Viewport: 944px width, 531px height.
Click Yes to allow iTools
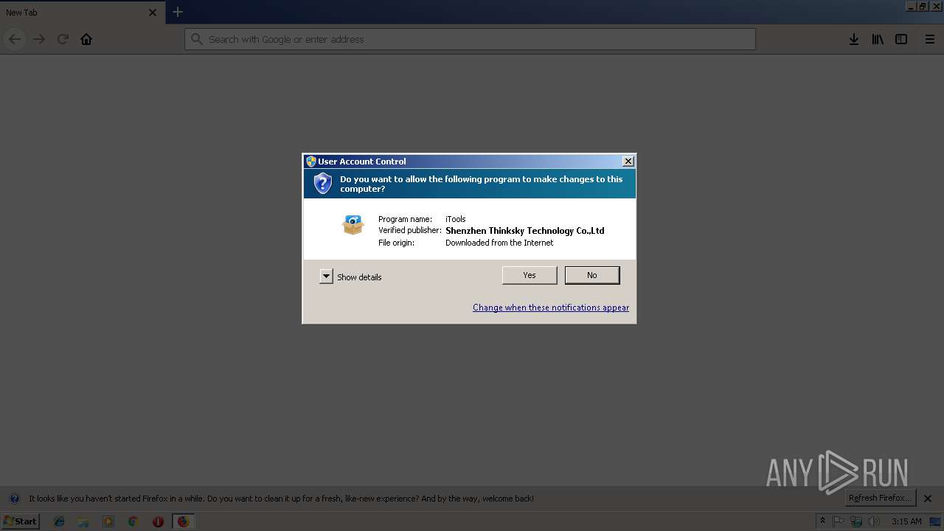coord(530,275)
